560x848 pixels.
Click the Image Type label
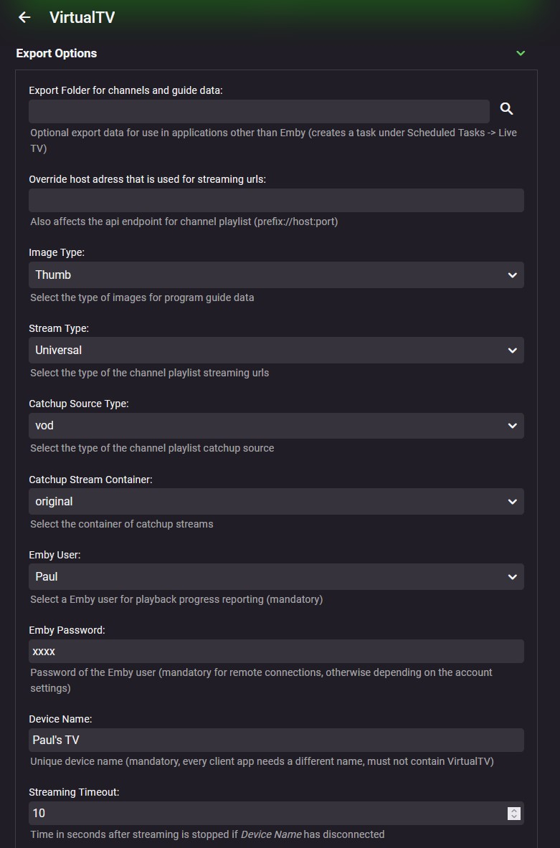[57, 252]
